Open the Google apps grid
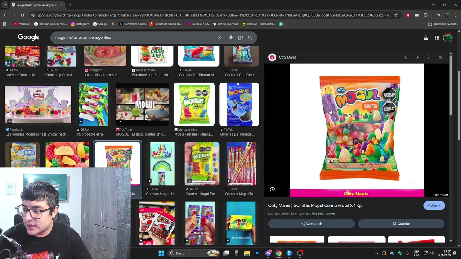The image size is (461, 259). (x=437, y=37)
